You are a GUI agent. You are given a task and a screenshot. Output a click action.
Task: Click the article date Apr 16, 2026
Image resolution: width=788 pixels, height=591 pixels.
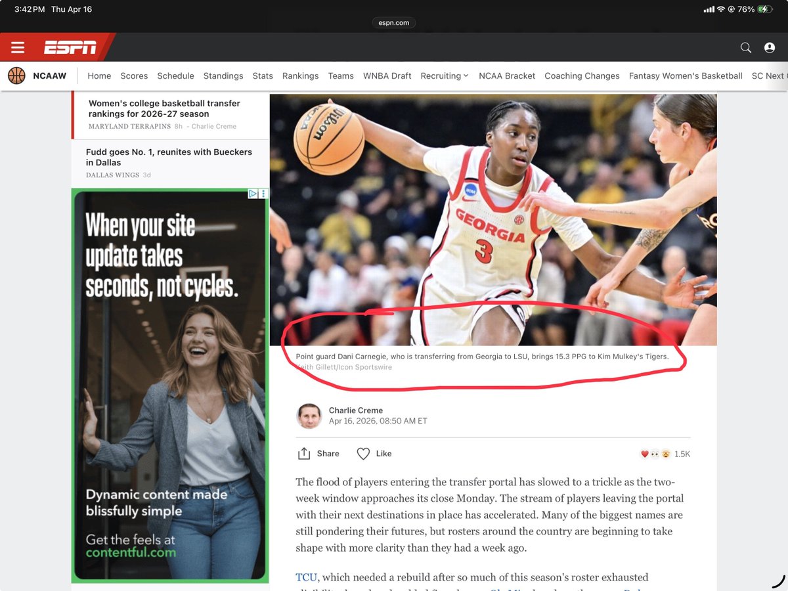[x=378, y=421]
